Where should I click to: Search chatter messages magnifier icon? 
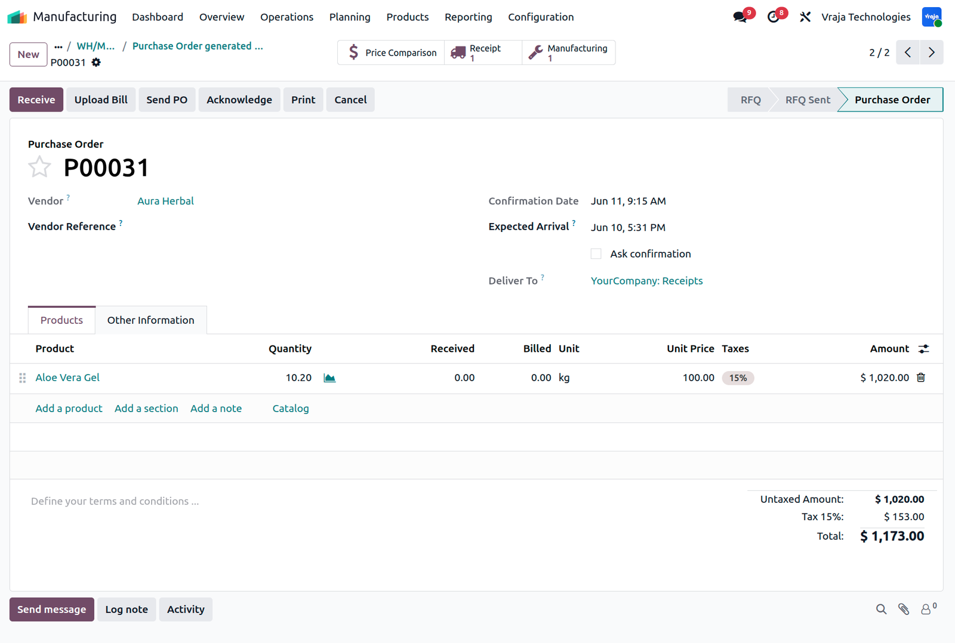(881, 609)
